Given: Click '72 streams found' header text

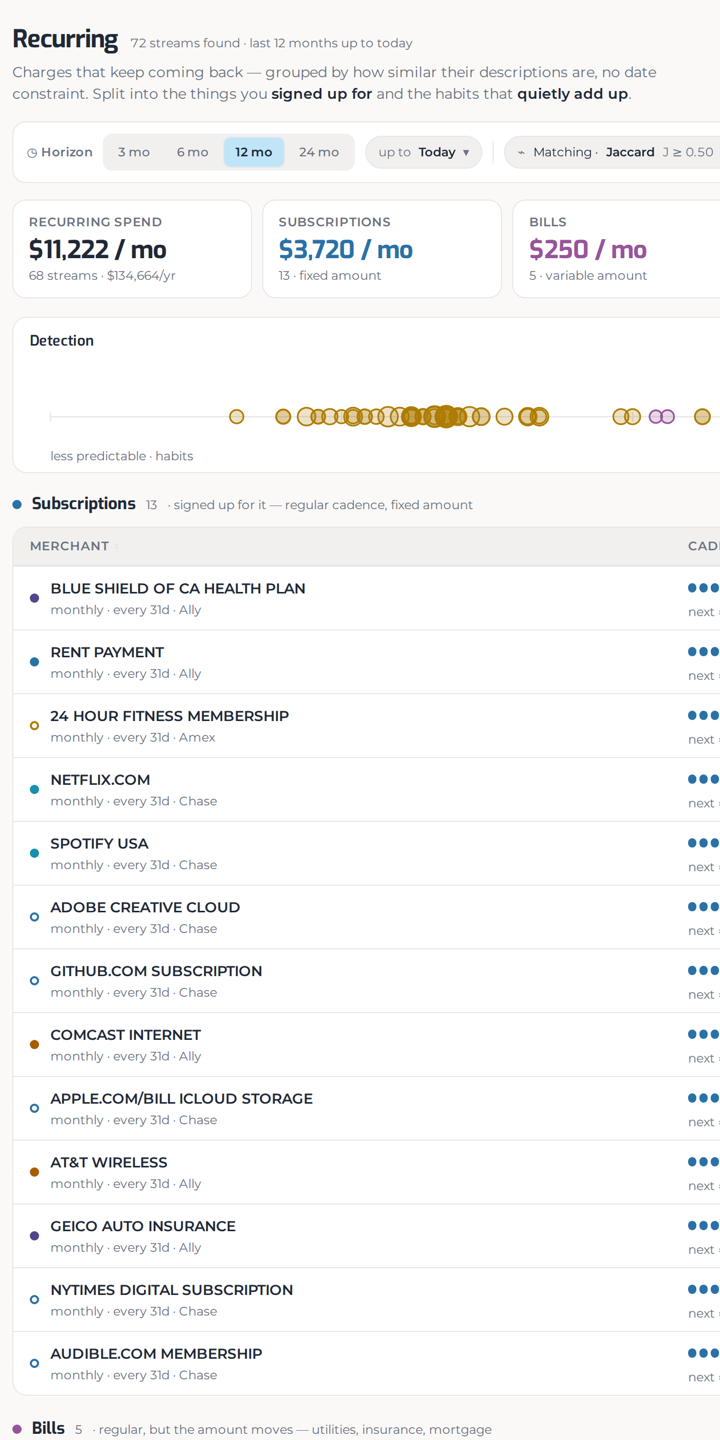Looking at the screenshot, I should click(185, 43).
